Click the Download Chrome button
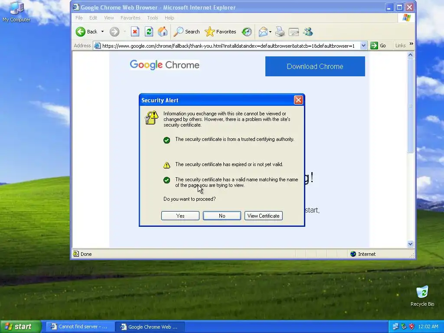This screenshot has width=444, height=333. (315, 66)
